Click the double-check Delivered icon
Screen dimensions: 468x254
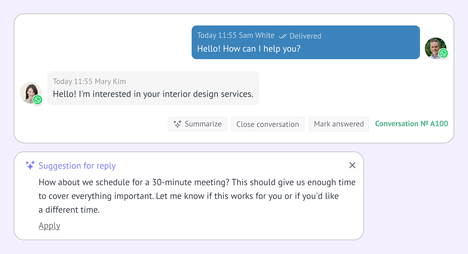283,36
